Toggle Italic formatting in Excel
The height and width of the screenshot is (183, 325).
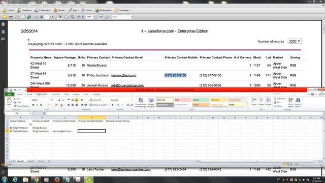(x=37, y=105)
